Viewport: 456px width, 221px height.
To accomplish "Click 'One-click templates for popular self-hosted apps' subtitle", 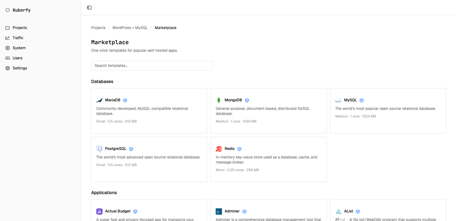I will coord(135,51).
